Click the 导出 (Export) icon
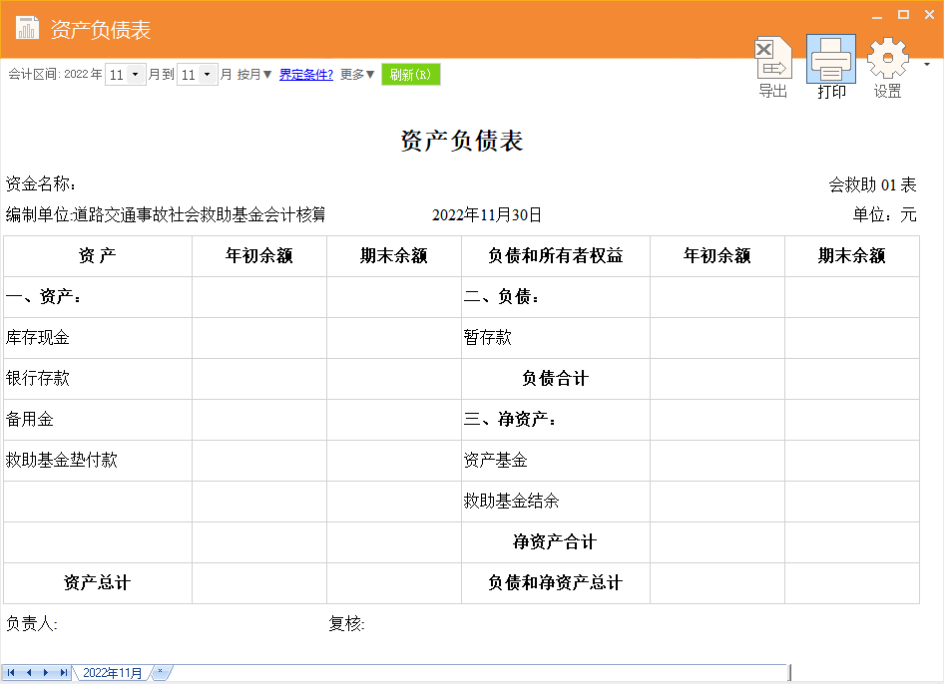The width and height of the screenshot is (944, 684). [772, 67]
